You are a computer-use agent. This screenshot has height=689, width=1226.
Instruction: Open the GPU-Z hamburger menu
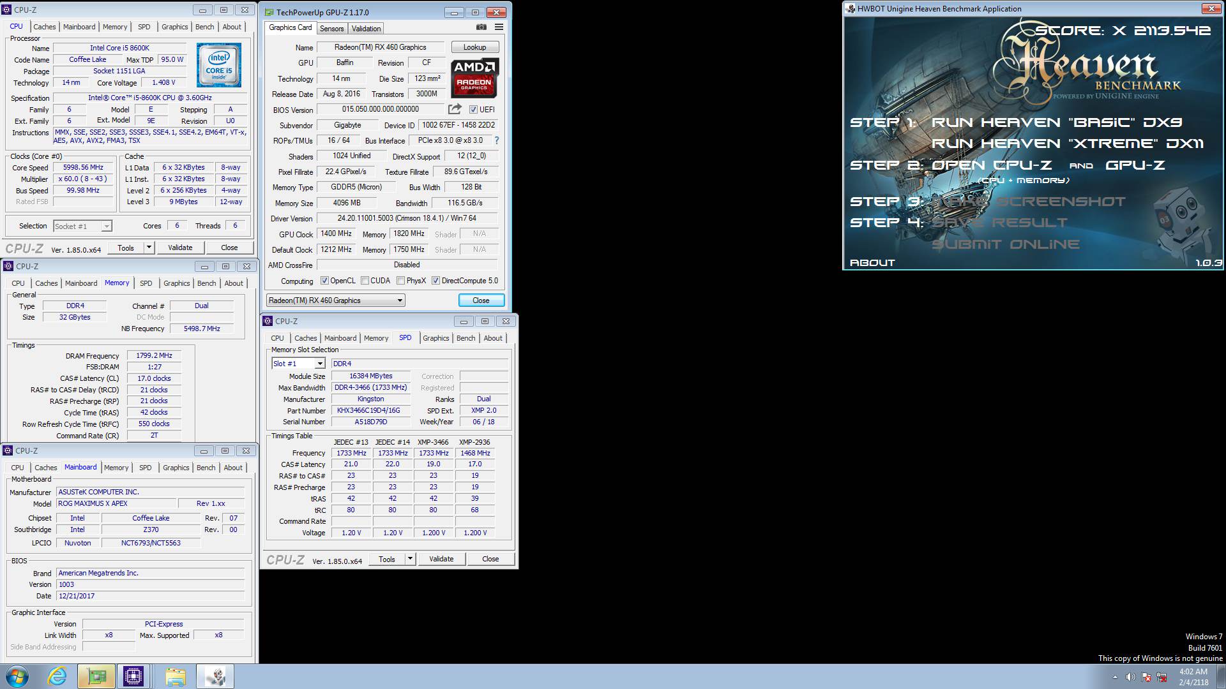click(x=499, y=27)
